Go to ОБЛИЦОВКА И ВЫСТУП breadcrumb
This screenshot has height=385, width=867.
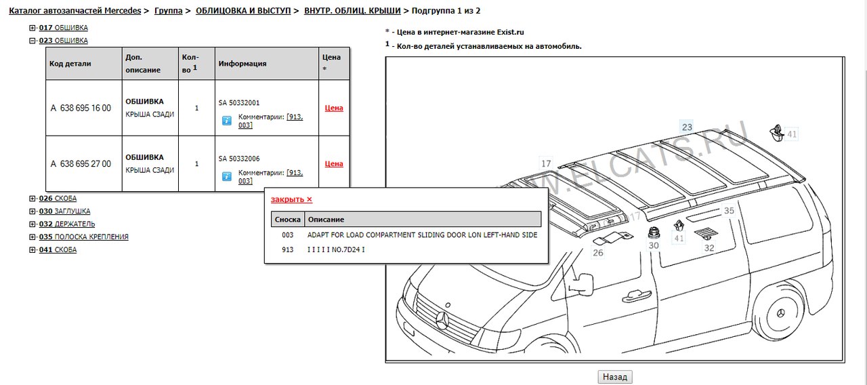pyautogui.click(x=243, y=11)
